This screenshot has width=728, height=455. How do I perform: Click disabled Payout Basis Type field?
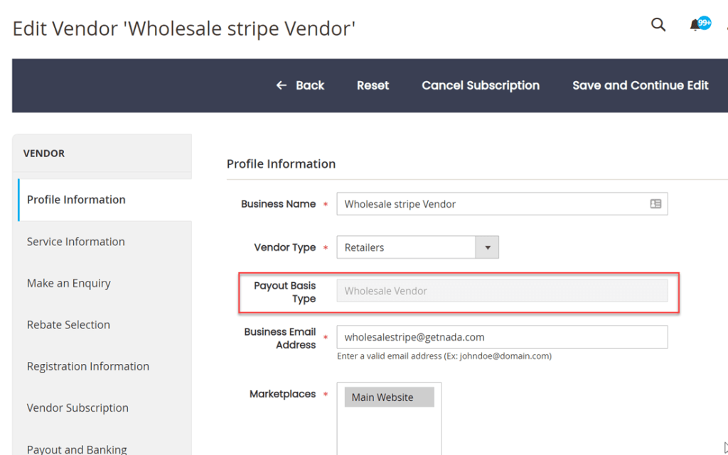pos(503,291)
